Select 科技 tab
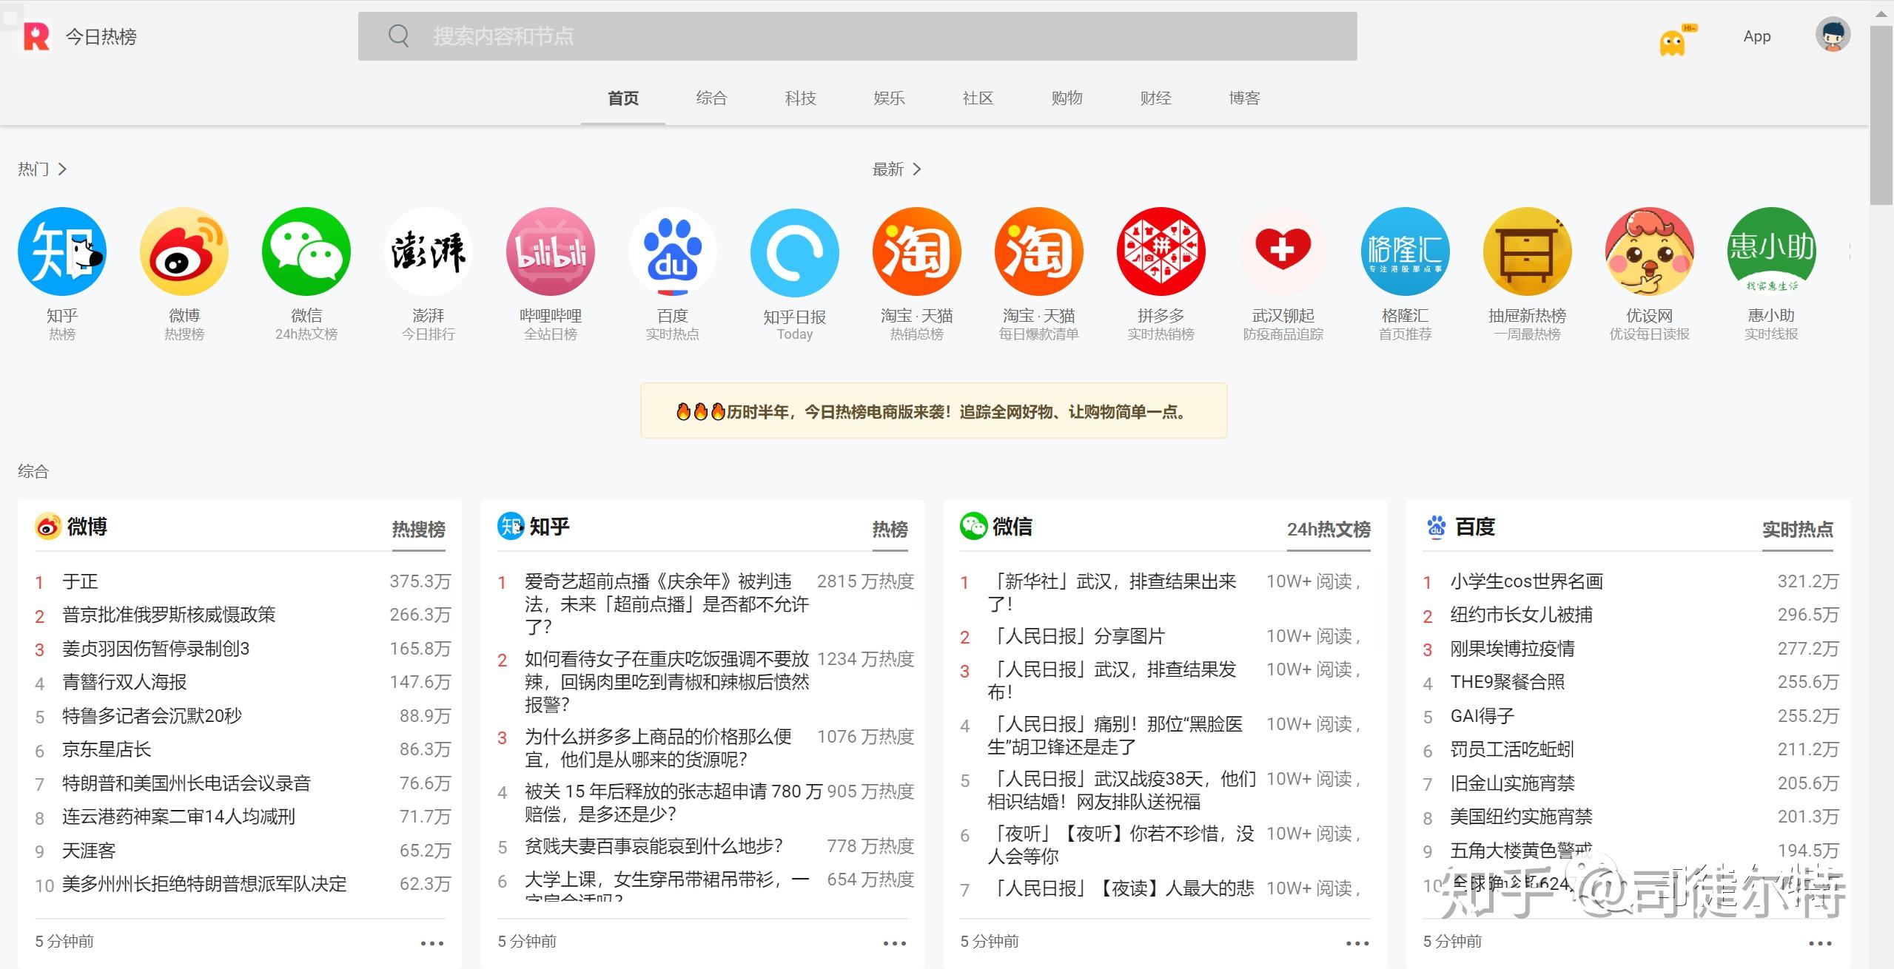The width and height of the screenshot is (1894, 969). click(x=800, y=98)
